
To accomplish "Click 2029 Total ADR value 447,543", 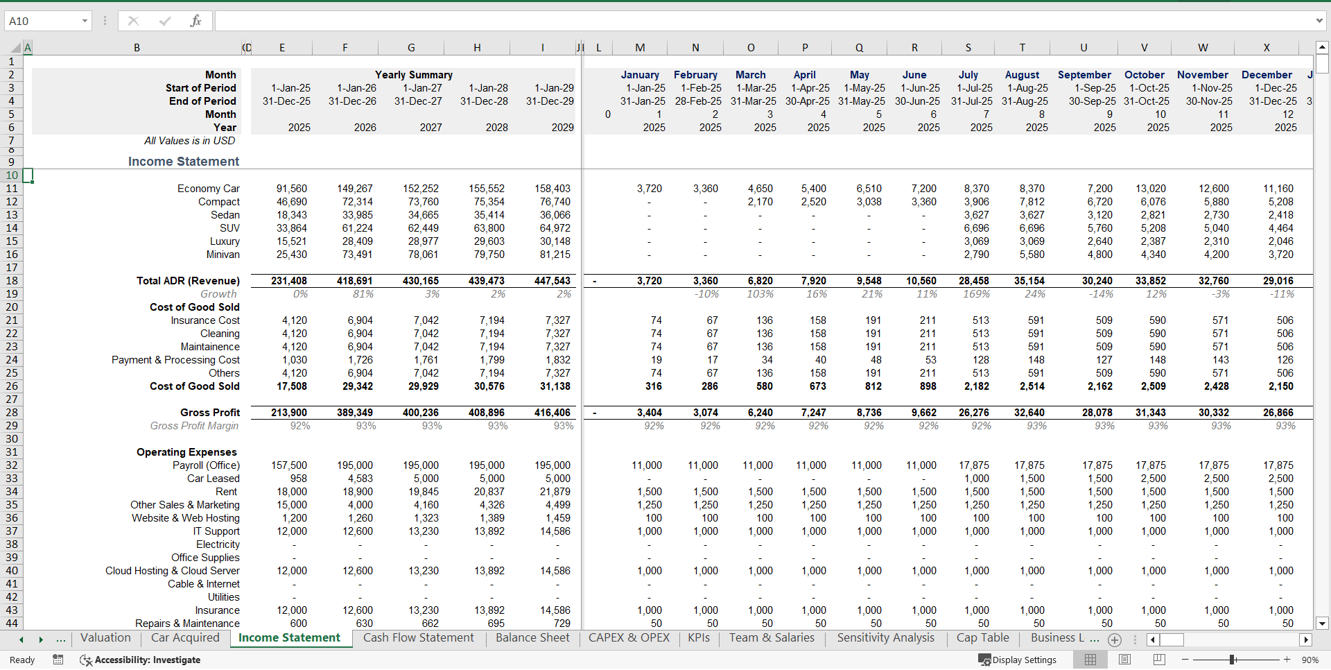I will pyautogui.click(x=553, y=281).
